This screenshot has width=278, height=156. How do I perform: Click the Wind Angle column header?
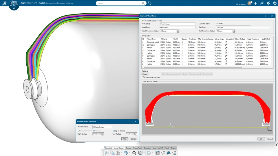(x=220, y=39)
